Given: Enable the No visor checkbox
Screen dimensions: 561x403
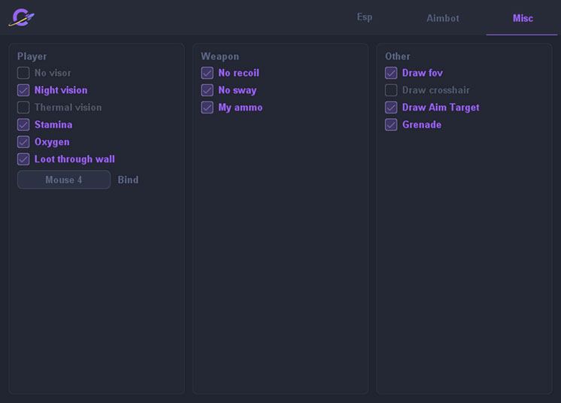Looking at the screenshot, I should pos(23,73).
